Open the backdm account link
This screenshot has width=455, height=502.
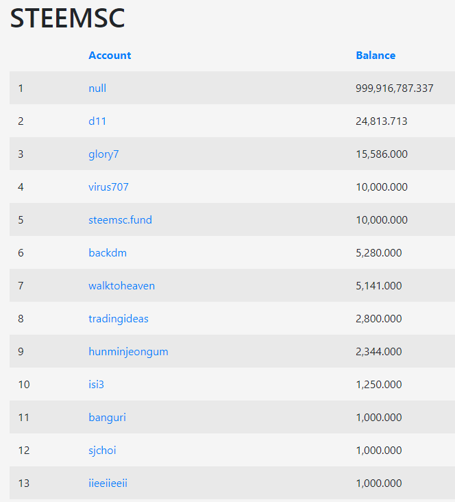[x=108, y=253]
